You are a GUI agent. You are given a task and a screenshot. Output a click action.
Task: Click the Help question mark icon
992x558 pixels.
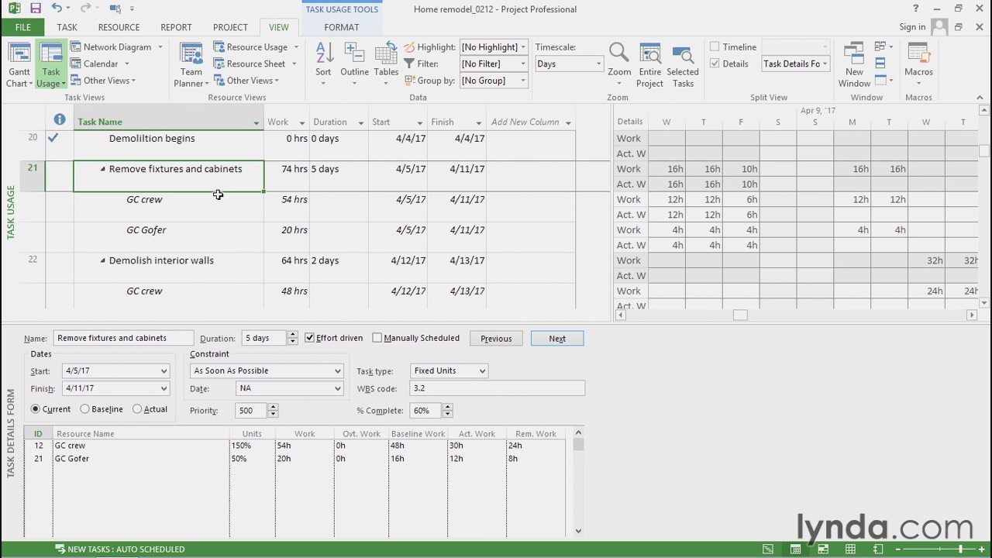915,9
